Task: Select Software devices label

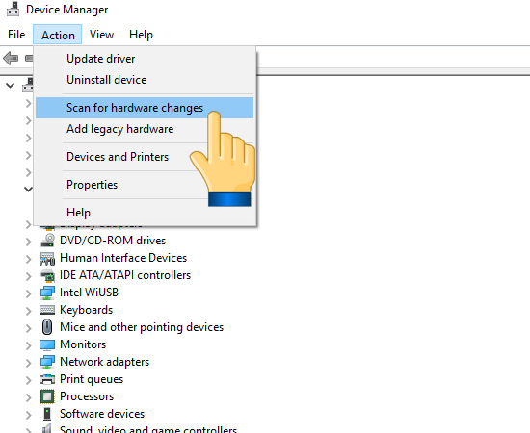Action: tap(102, 414)
